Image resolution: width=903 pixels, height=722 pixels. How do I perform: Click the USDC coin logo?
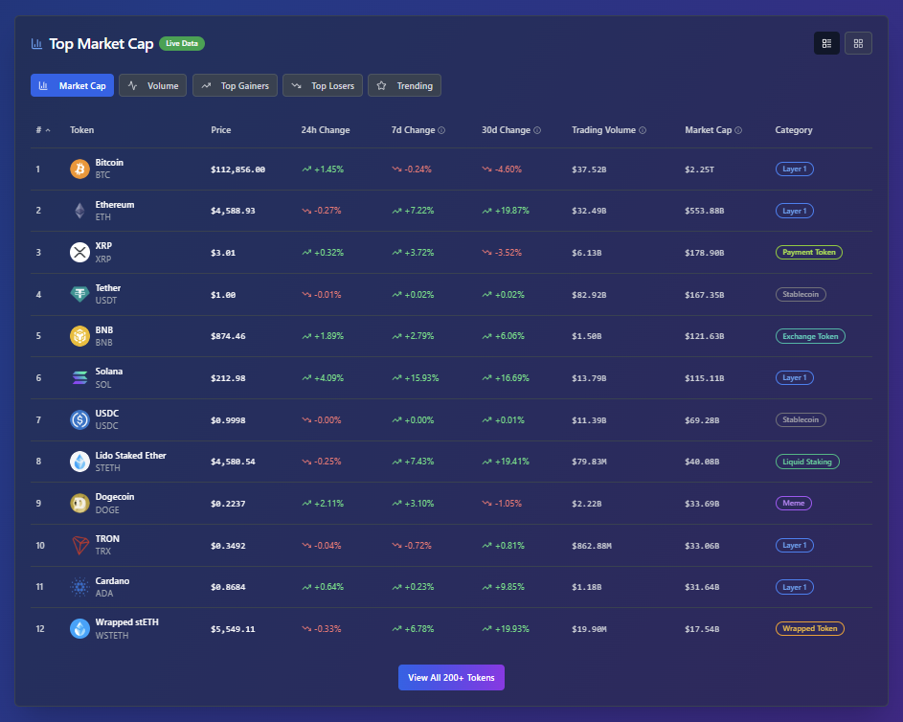pyautogui.click(x=80, y=419)
